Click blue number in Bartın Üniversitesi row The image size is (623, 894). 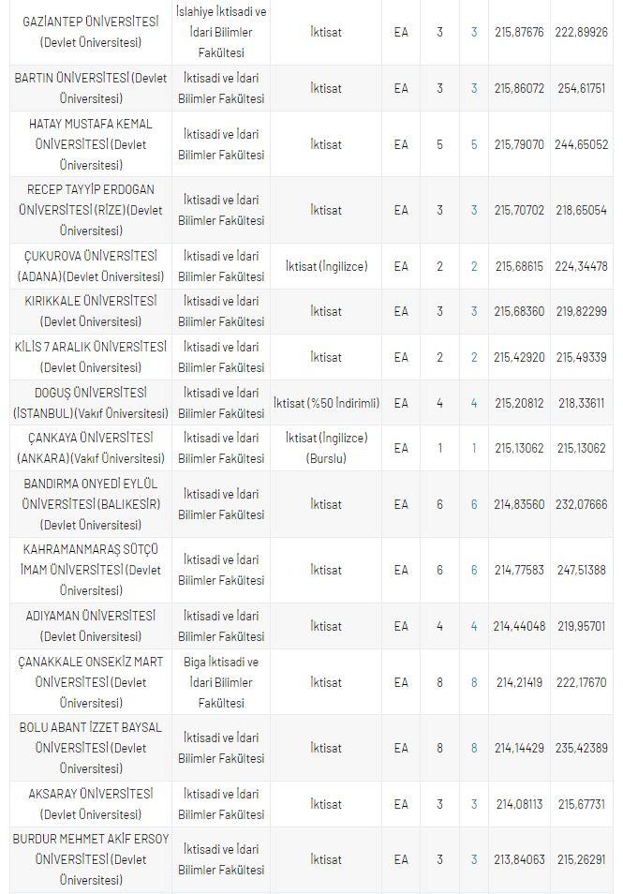[x=474, y=88]
